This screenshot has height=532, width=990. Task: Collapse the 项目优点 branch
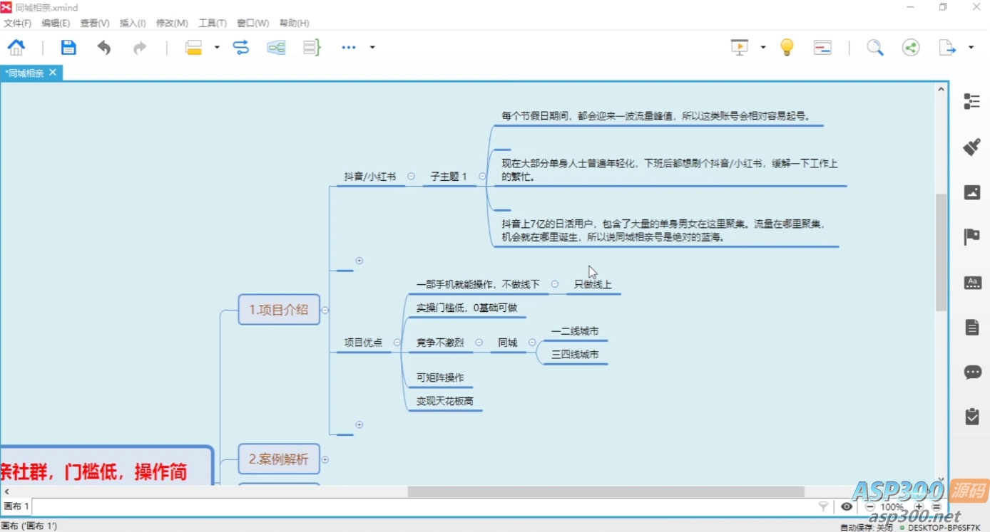point(397,343)
